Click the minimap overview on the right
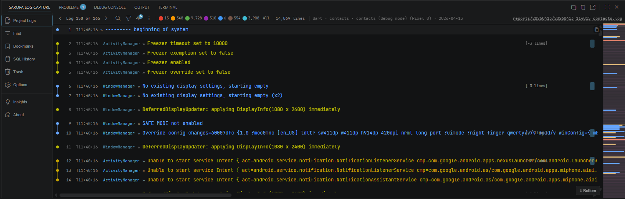Image resolution: width=625 pixels, height=199 pixels. [x=614, y=110]
